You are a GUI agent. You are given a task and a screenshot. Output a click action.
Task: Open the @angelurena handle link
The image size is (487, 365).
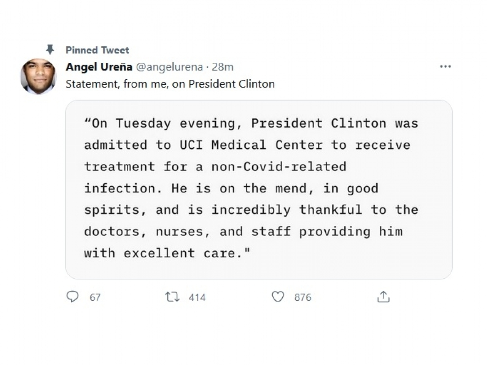coord(169,67)
